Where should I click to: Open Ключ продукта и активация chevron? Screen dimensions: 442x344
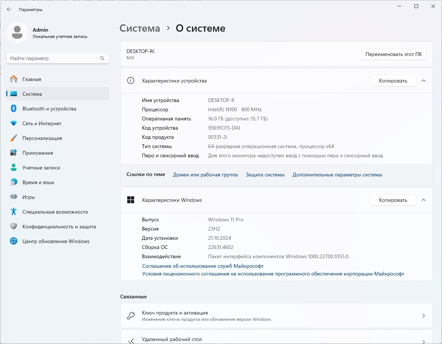coord(423,316)
